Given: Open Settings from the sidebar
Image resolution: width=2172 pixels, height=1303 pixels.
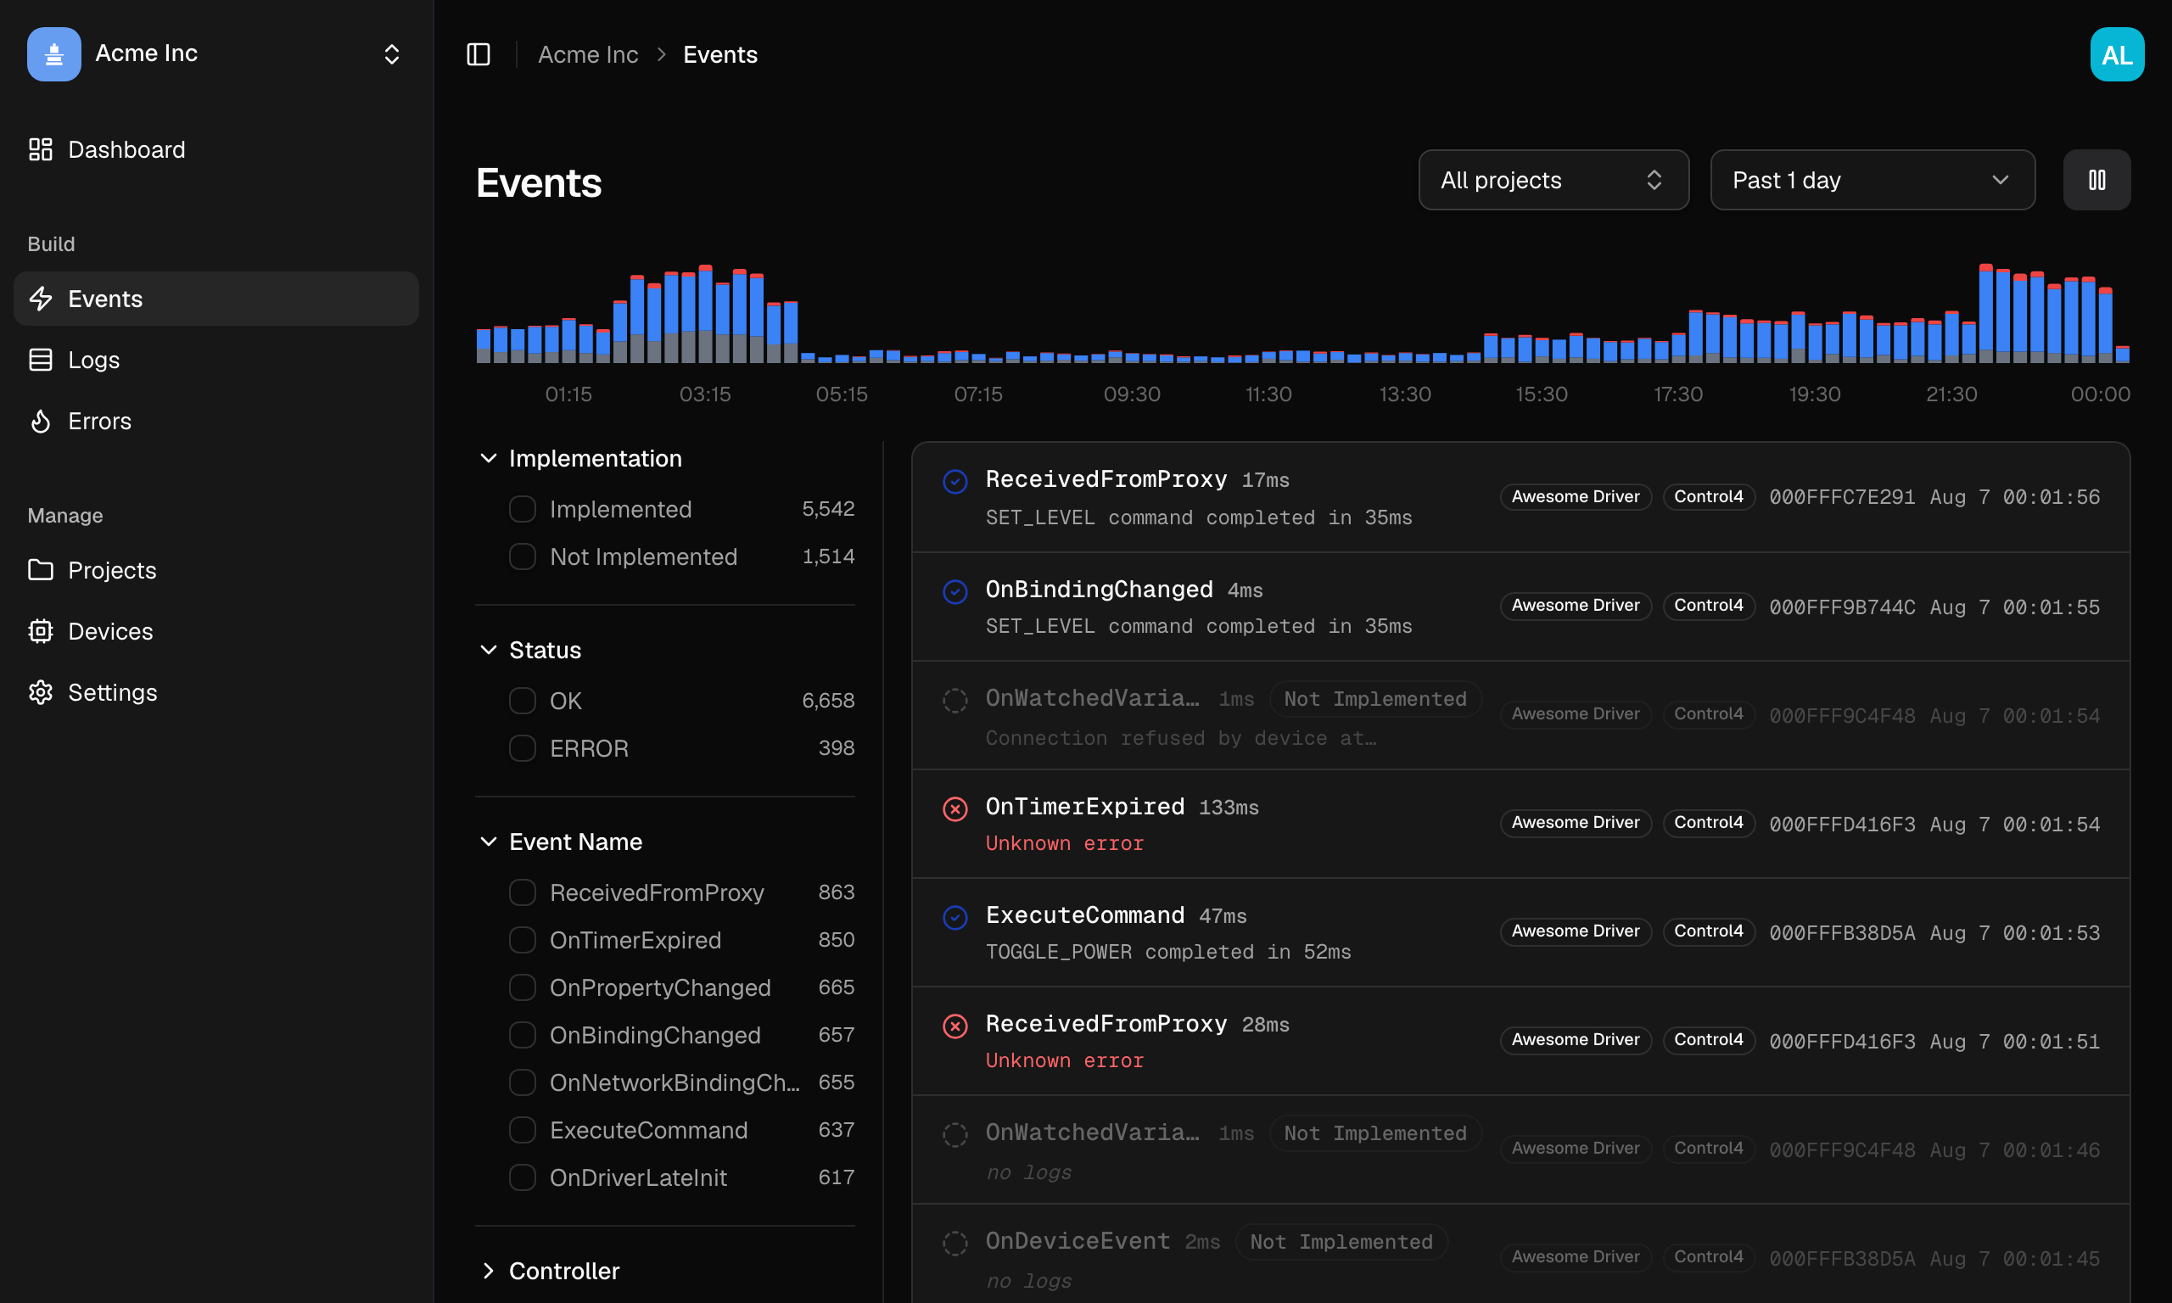Looking at the screenshot, I should (216, 692).
